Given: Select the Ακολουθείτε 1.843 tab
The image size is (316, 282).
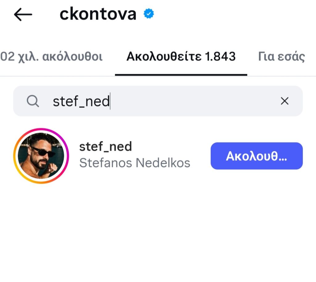Looking at the screenshot, I should point(181,56).
